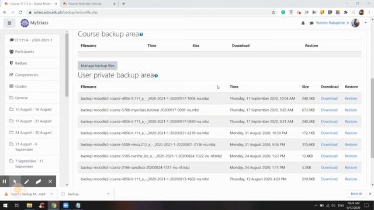Restore the mmca.213 backup file
The image size is (374, 210).
tap(351, 145)
